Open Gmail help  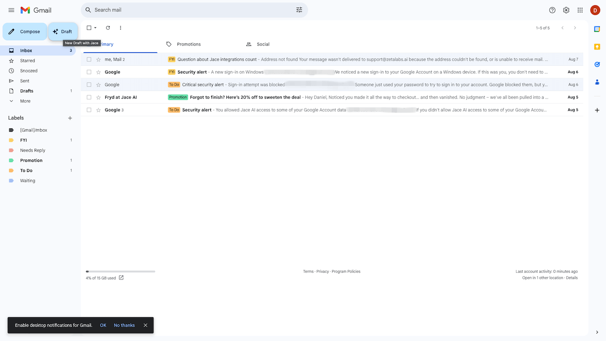point(552,9)
